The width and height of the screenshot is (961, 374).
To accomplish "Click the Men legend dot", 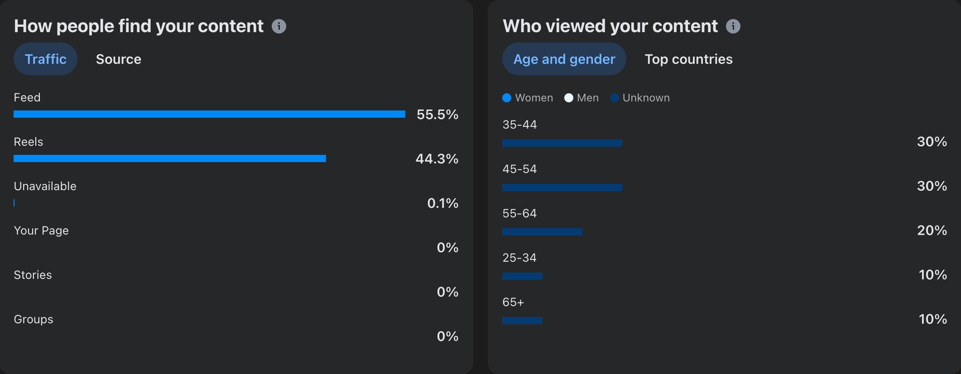I will tap(569, 98).
